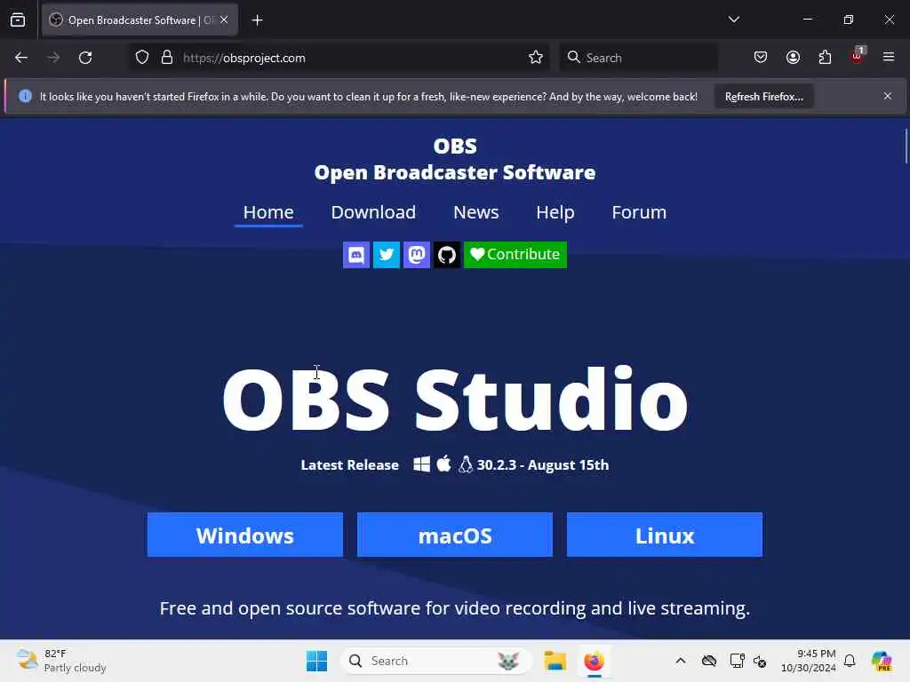
Task: Click the Refresh Firefox button
Action: tap(763, 96)
